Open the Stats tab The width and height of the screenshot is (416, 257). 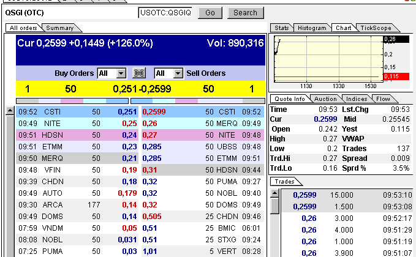click(282, 28)
